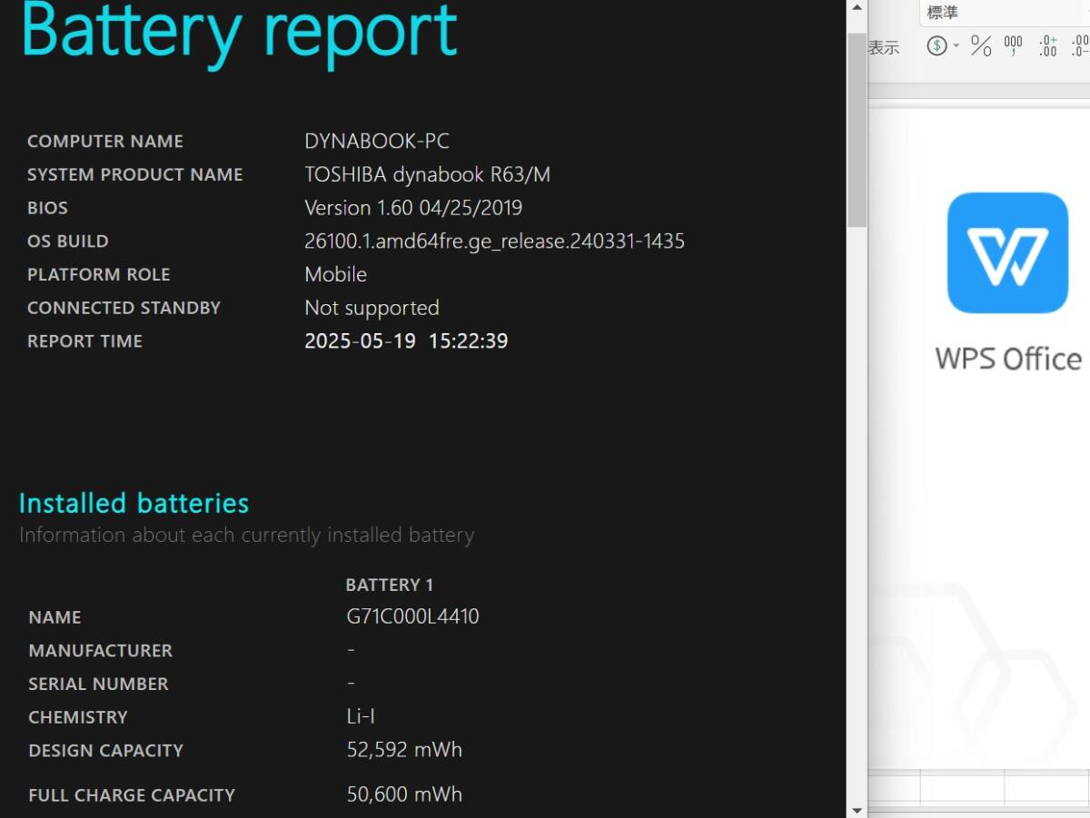This screenshot has height=818, width=1090.
Task: Select computer name value DYNABOOK-PC
Action: (377, 142)
